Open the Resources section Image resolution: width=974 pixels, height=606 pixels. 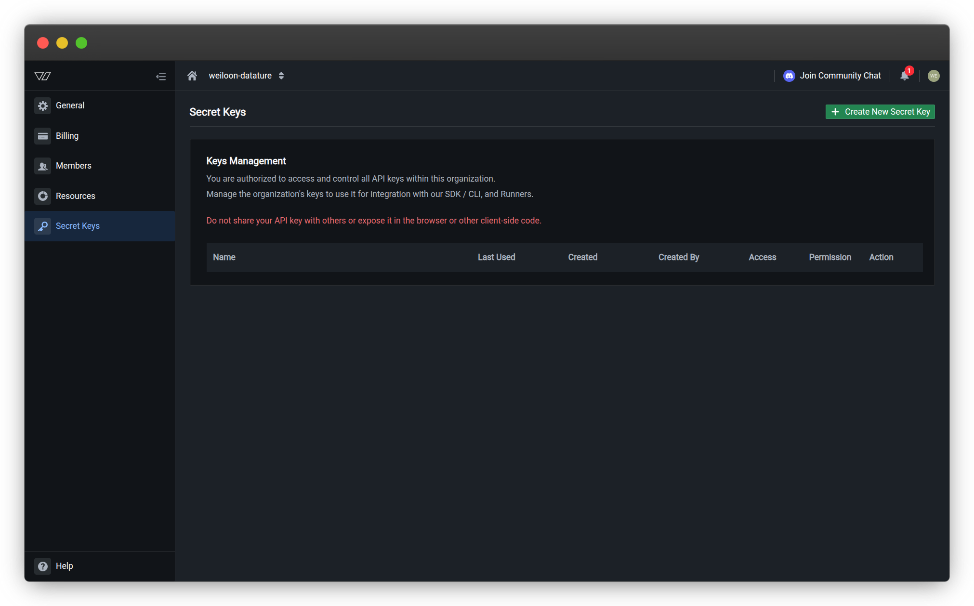click(75, 196)
